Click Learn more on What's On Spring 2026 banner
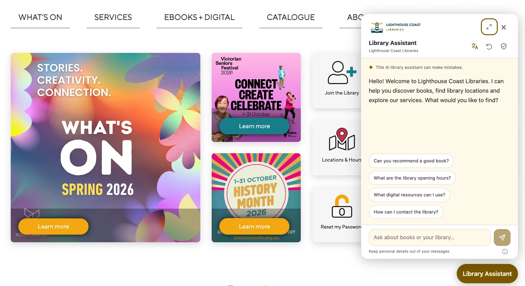 pyautogui.click(x=53, y=226)
